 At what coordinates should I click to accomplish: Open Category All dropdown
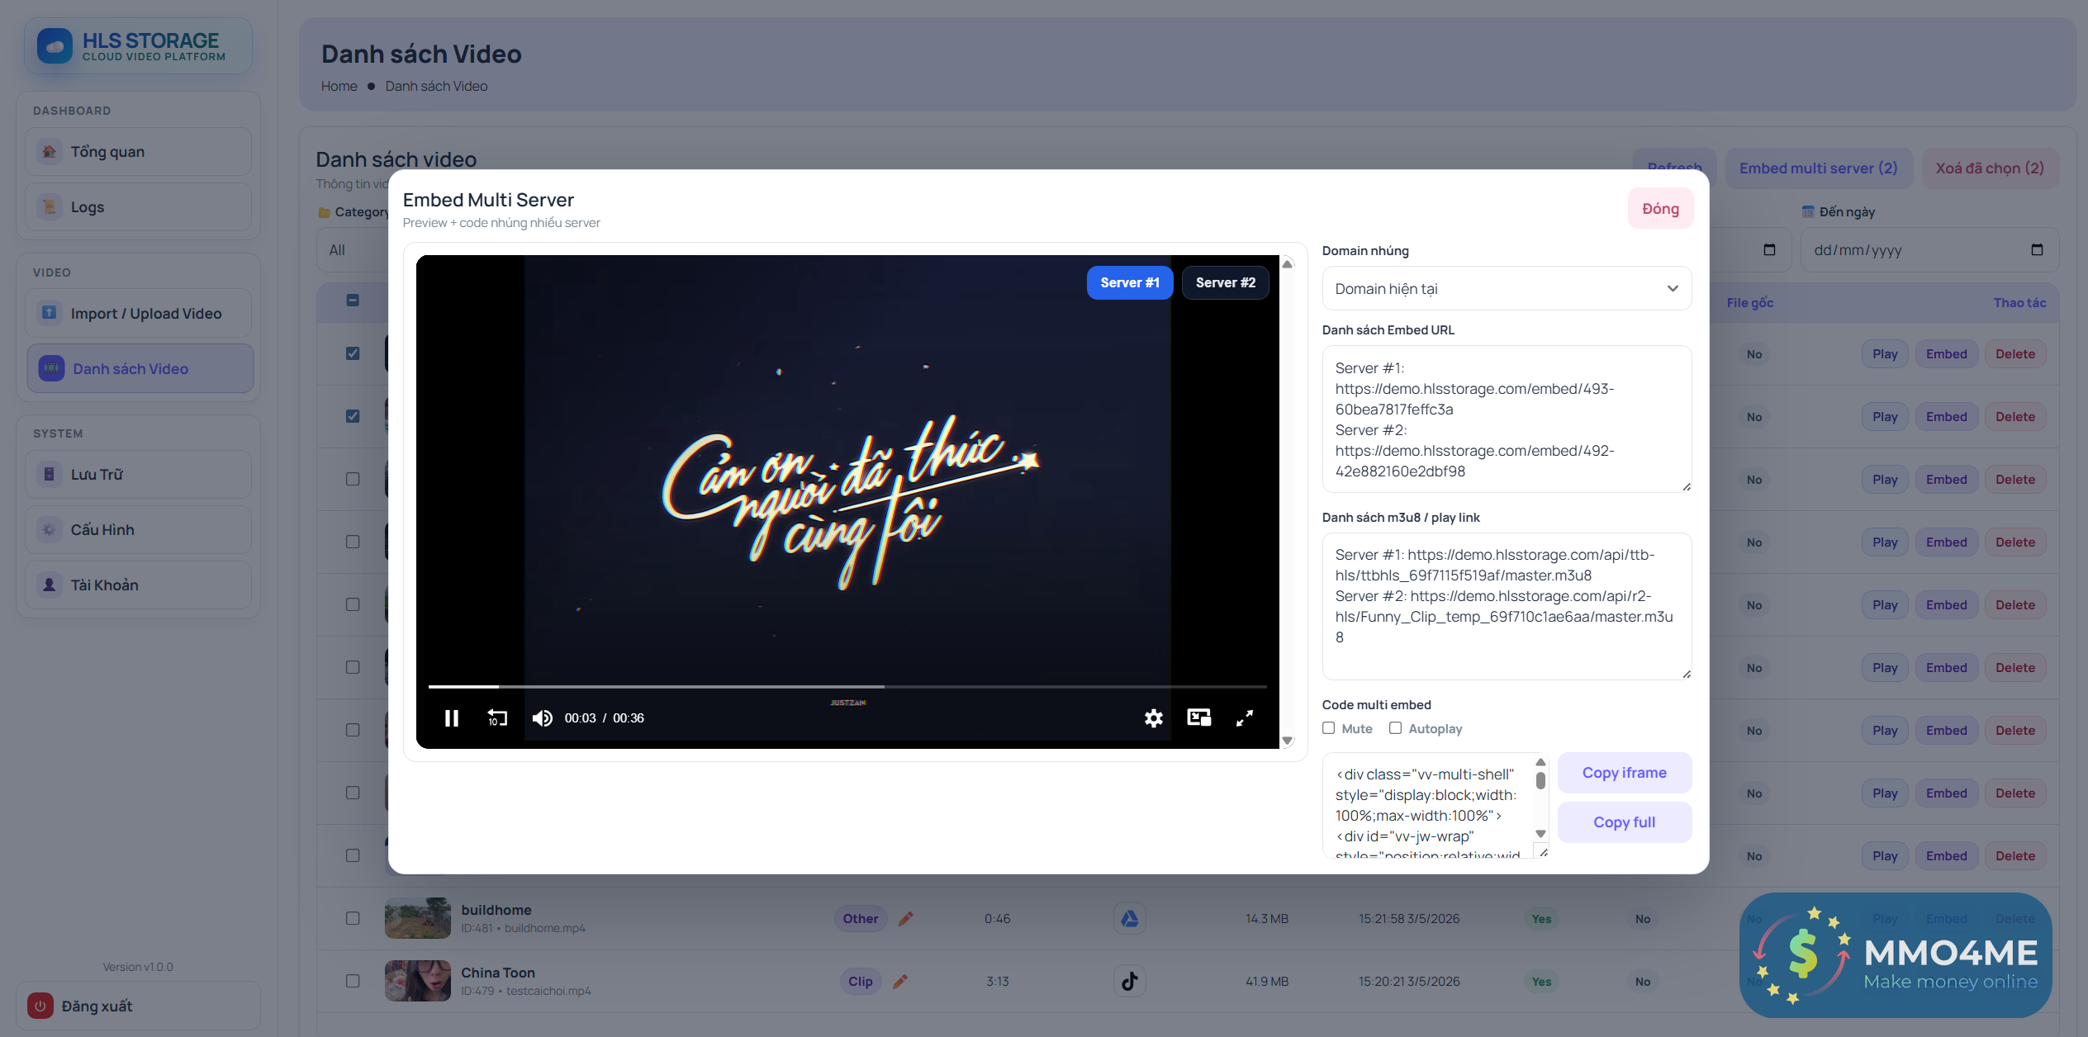tap(354, 249)
